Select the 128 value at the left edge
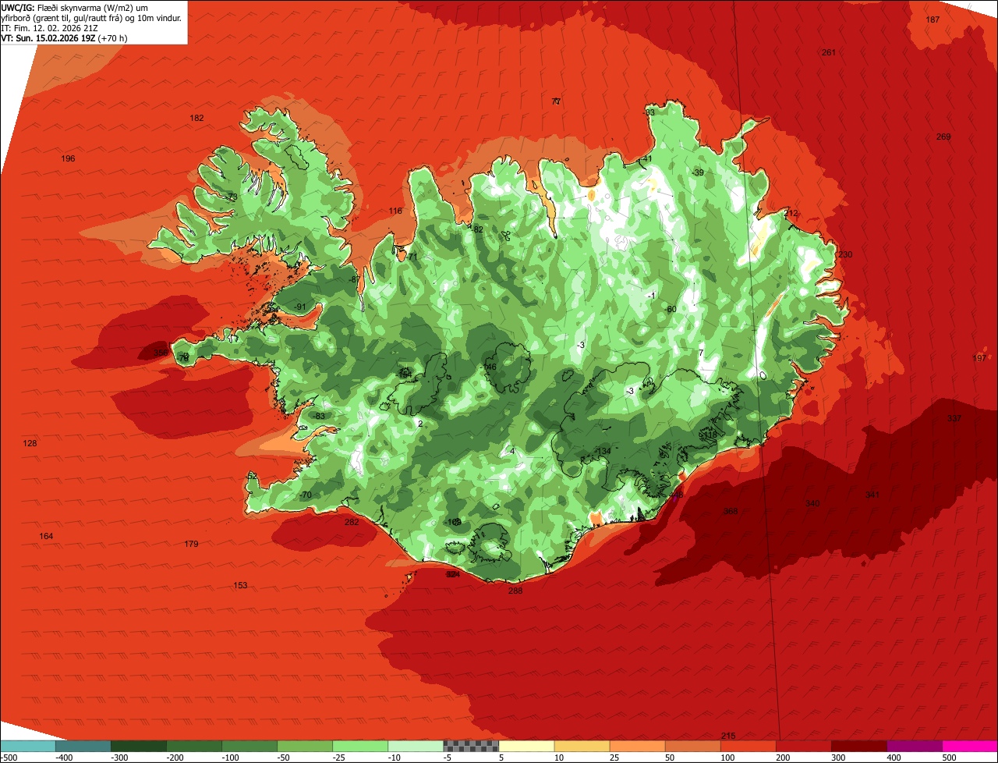Viewport: 998px width, 763px height. pyautogui.click(x=30, y=443)
